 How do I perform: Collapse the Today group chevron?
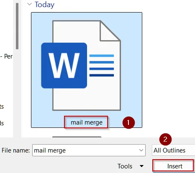(x=29, y=4)
